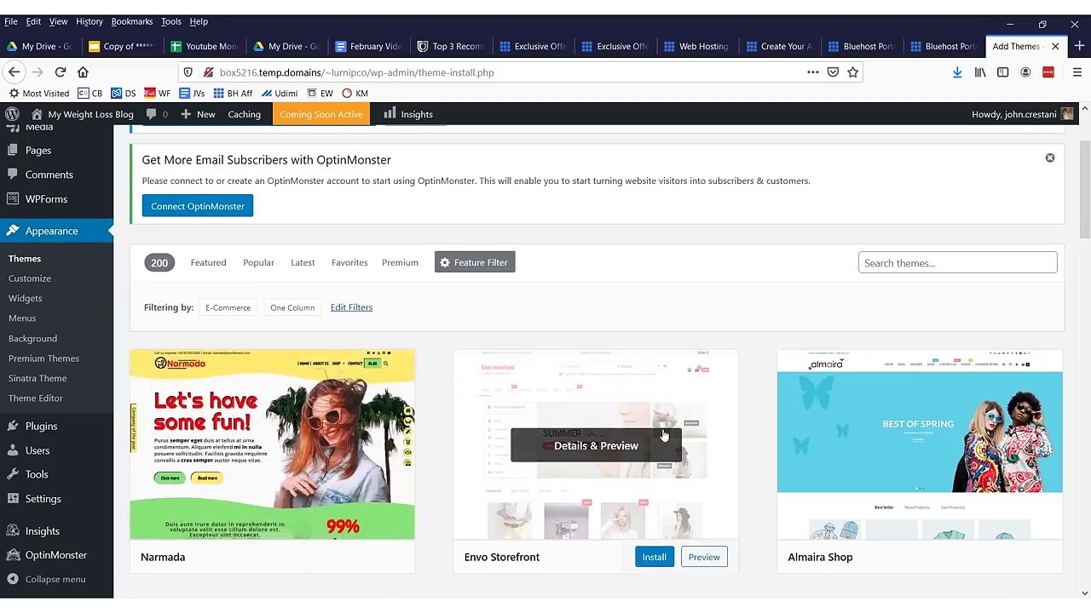1091x613 pixels.
Task: Open OptinMonster in the sidebar
Action: pos(55,555)
